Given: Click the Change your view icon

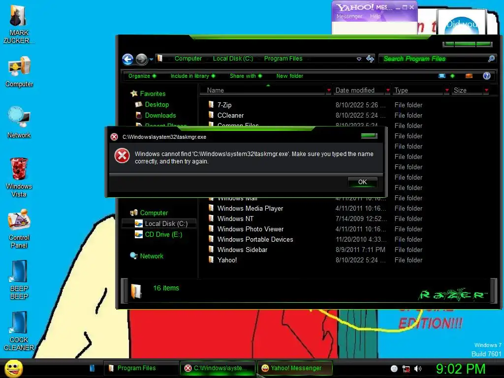Looking at the screenshot, I should coord(442,76).
